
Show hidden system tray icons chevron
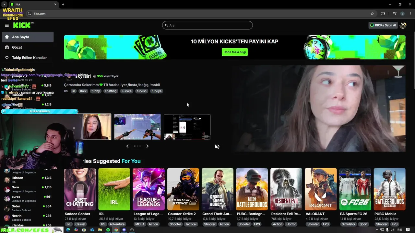(377, 230)
